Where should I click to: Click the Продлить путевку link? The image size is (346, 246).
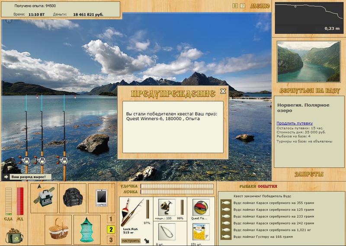295,123
